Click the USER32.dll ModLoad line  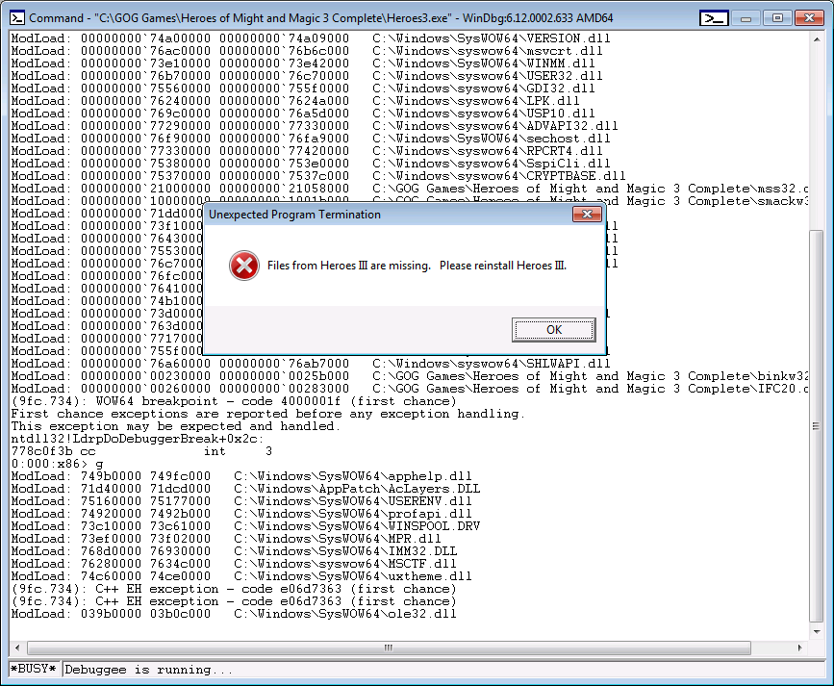click(x=307, y=76)
